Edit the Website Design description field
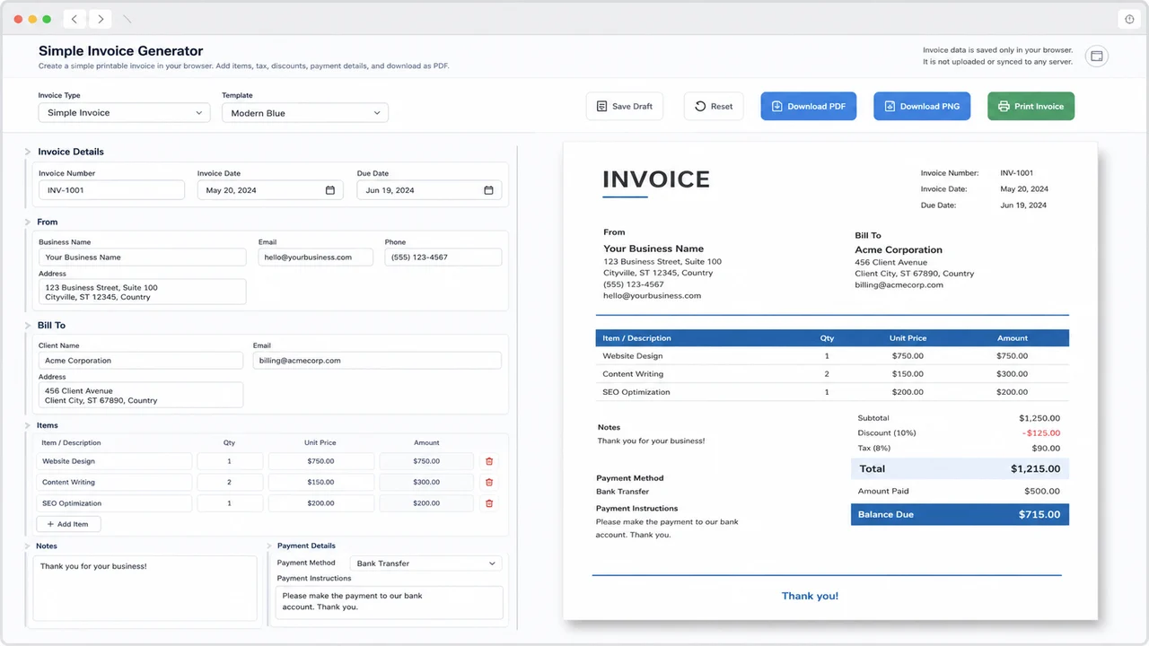The image size is (1149, 646). [x=114, y=461]
